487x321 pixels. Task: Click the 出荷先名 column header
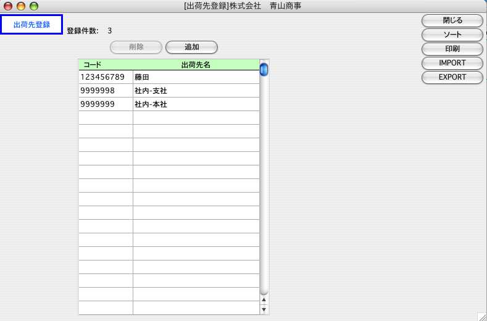pyautogui.click(x=196, y=65)
